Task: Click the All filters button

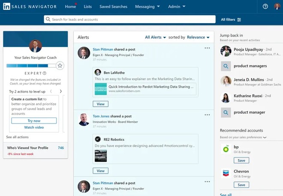Action: coord(231,19)
